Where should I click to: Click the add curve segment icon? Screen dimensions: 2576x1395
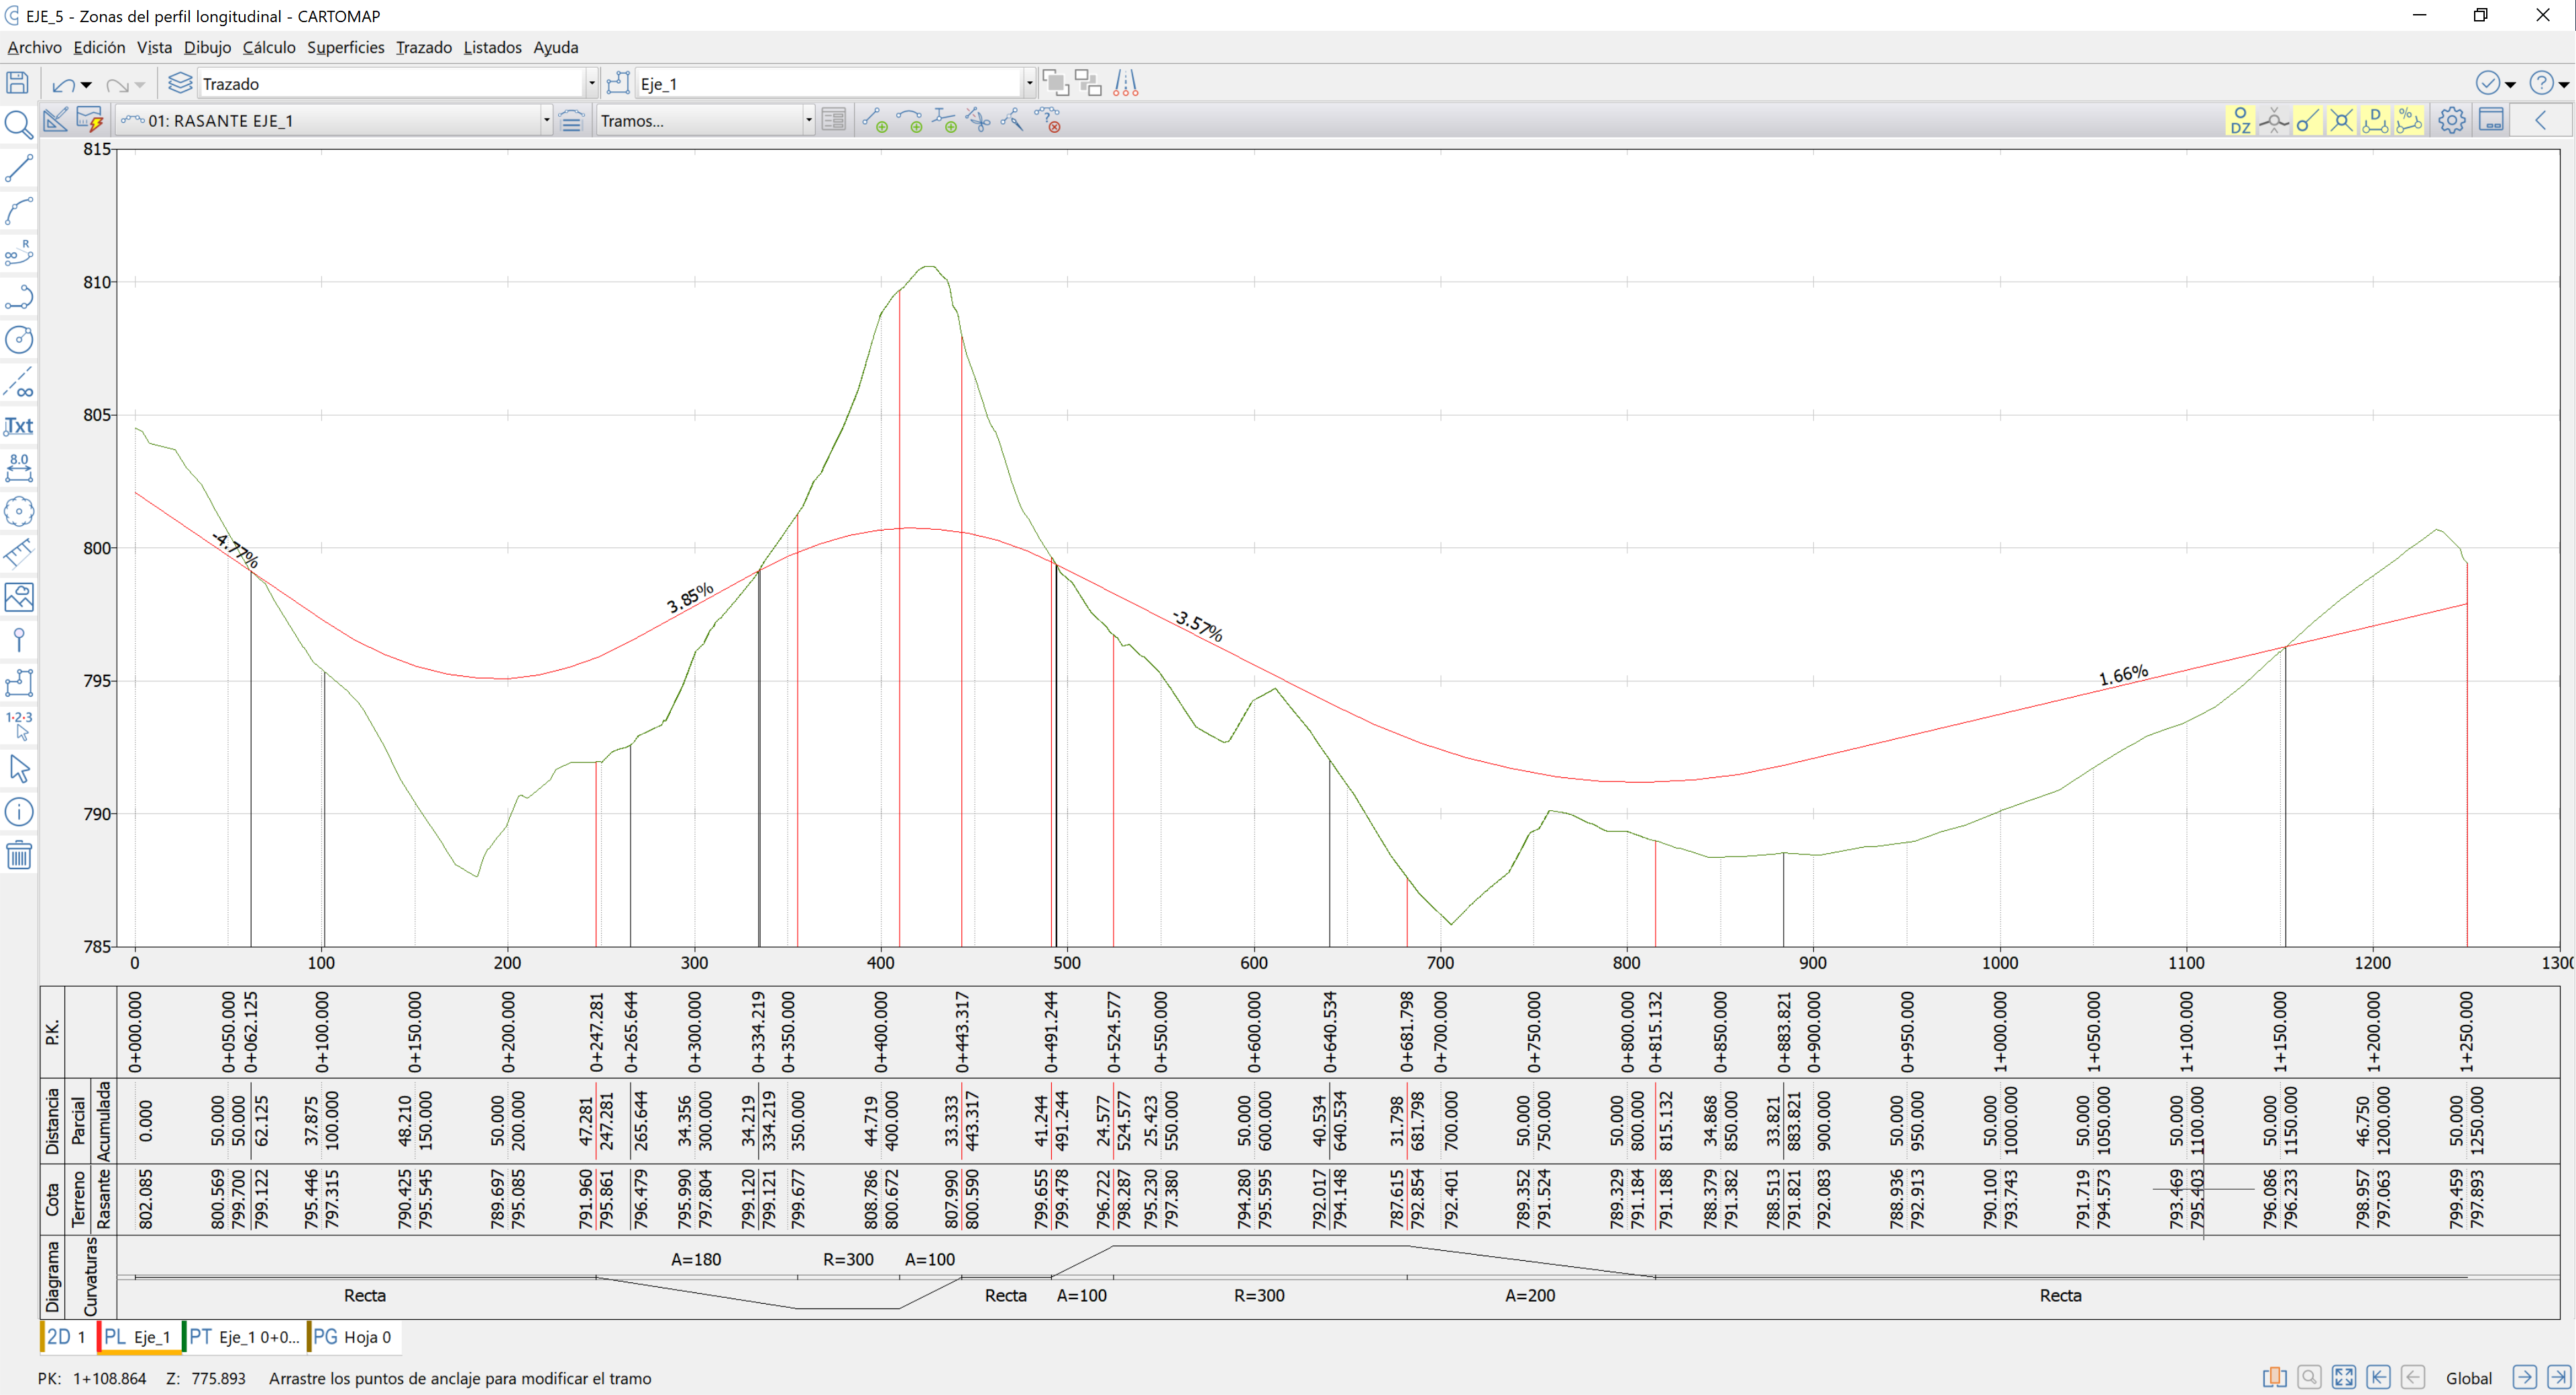[908, 121]
